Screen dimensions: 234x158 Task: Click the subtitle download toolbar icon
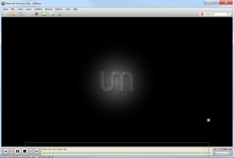[x=52, y=14]
